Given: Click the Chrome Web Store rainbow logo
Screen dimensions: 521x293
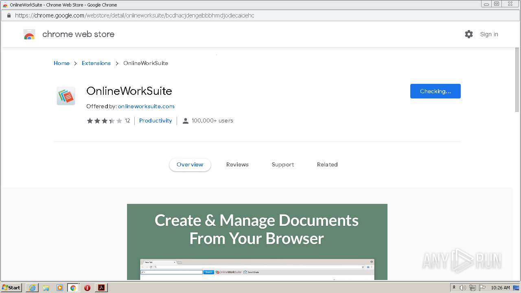Looking at the screenshot, I should tap(29, 34).
